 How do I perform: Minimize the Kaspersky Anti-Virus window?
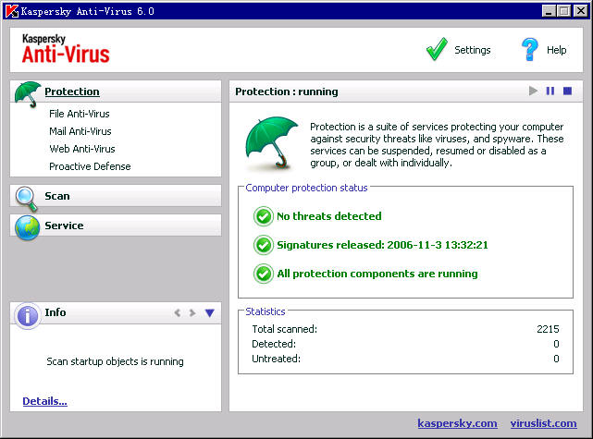pyautogui.click(x=549, y=11)
